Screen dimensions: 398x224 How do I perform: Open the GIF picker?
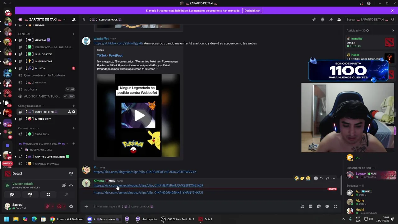[310, 206]
